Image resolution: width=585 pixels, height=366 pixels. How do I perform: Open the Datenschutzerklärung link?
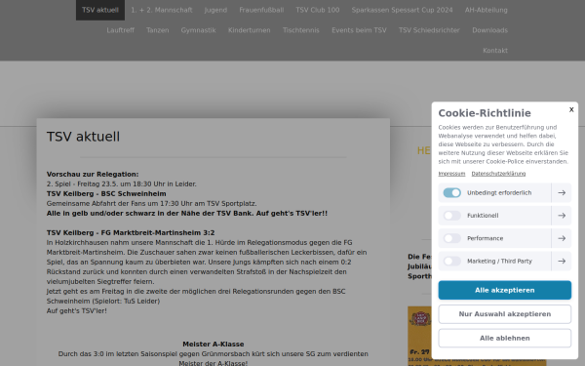coord(498,174)
